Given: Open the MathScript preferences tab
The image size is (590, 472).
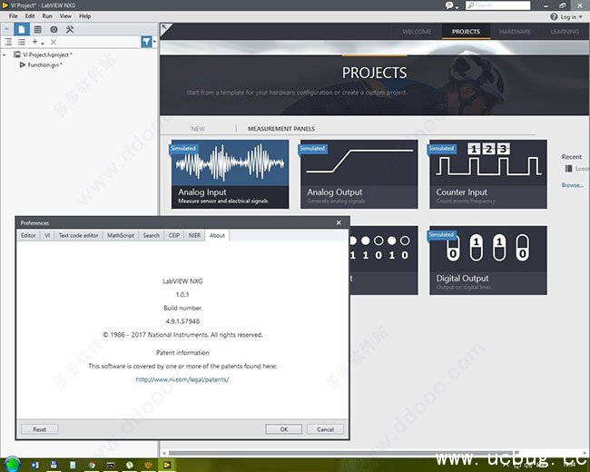Looking at the screenshot, I should 121,235.
